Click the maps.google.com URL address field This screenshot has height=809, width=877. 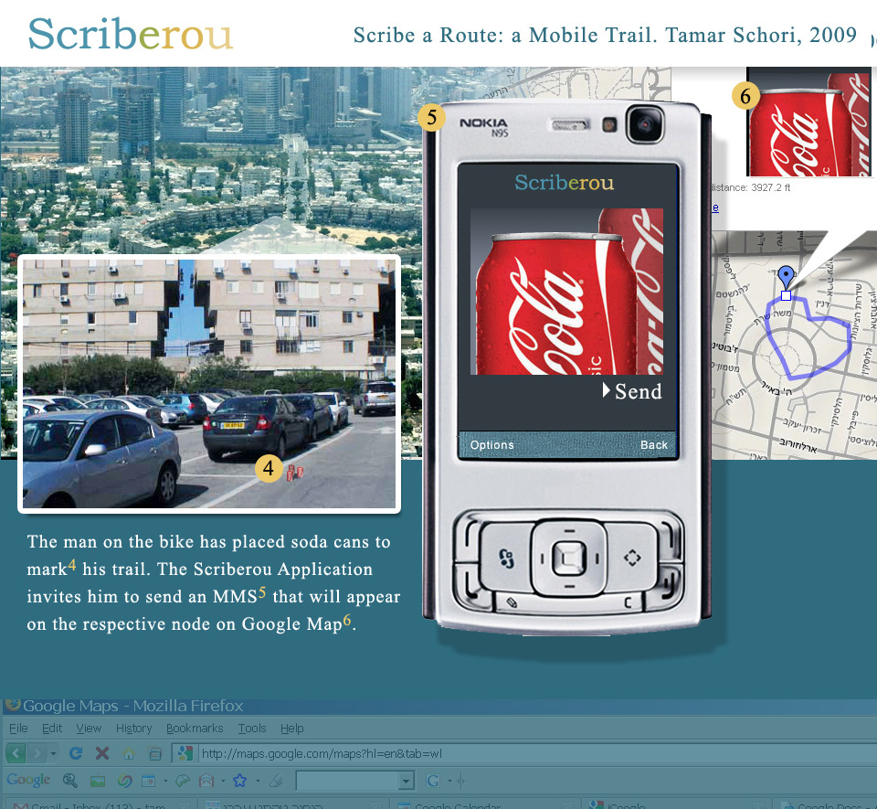click(537, 753)
